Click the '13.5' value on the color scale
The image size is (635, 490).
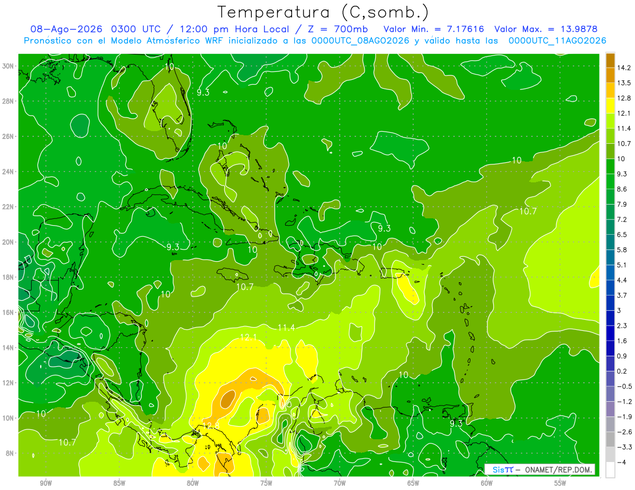click(624, 83)
